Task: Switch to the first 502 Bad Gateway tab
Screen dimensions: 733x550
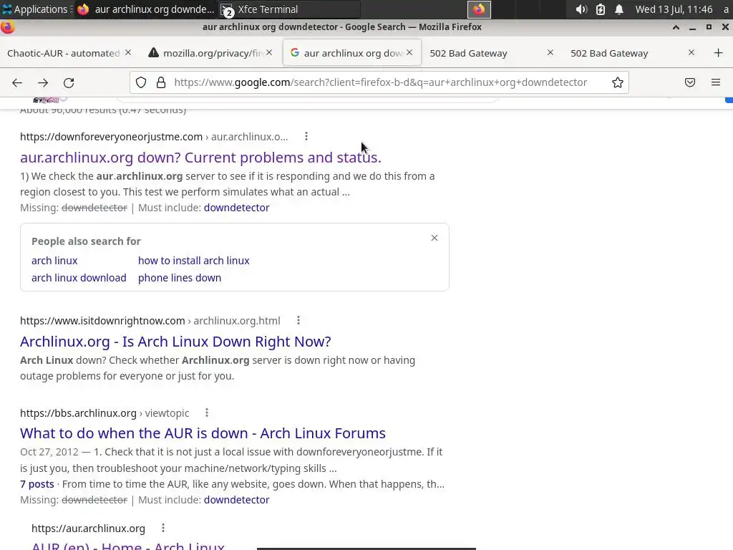Action: 468,53
